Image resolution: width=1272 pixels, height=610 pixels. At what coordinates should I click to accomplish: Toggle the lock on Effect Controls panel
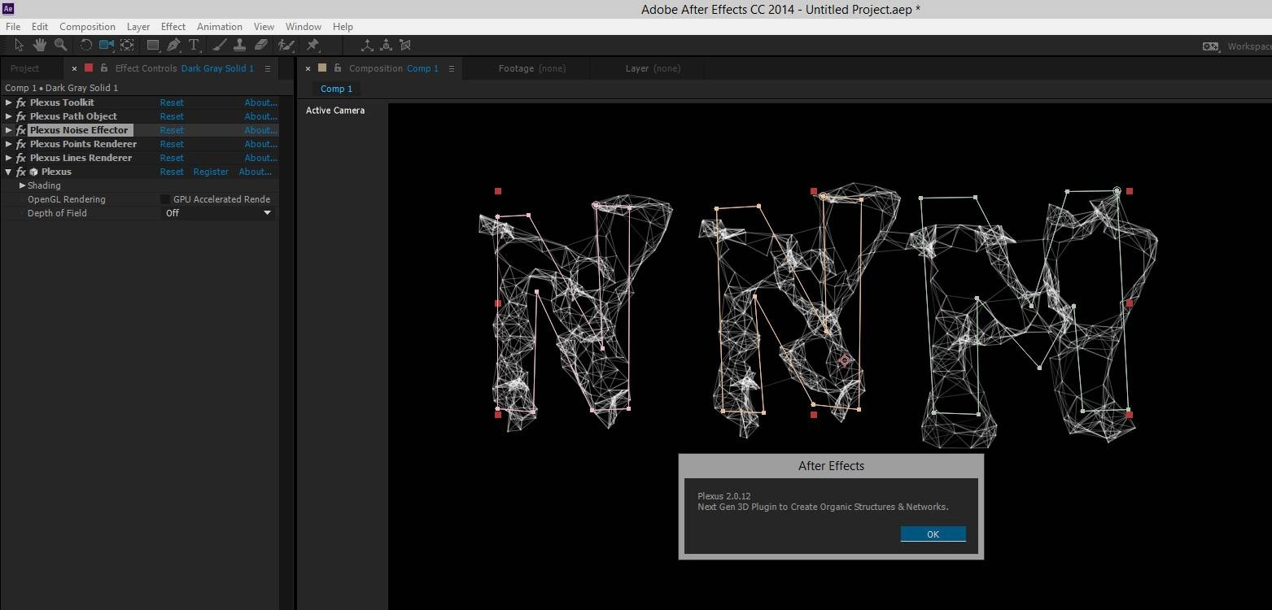pos(103,68)
